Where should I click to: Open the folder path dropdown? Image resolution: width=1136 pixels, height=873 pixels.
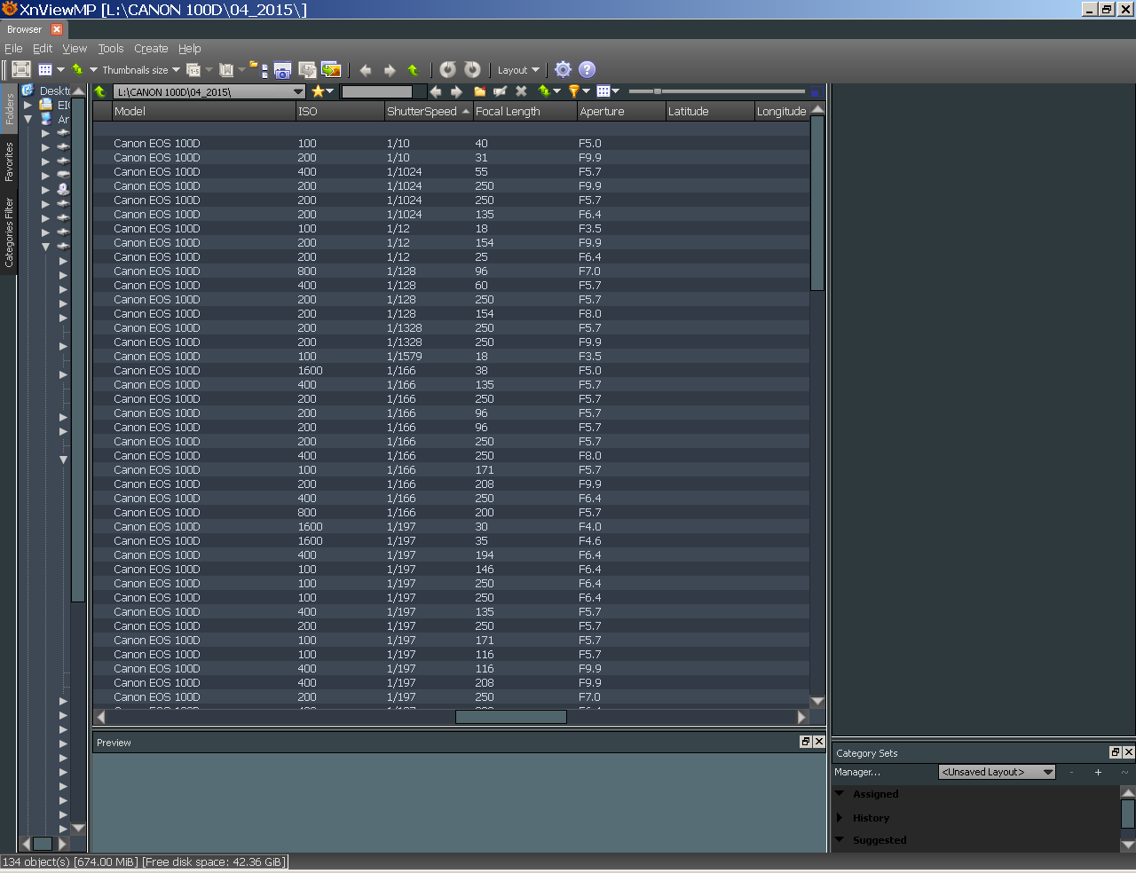coord(298,92)
